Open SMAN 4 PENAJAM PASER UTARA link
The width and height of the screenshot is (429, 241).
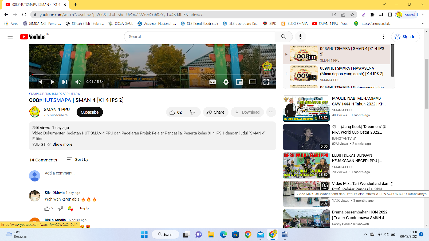(x=54, y=94)
